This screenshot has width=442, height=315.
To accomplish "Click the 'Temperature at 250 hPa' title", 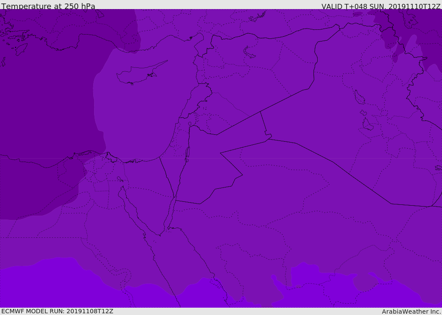I will tap(48, 6).
